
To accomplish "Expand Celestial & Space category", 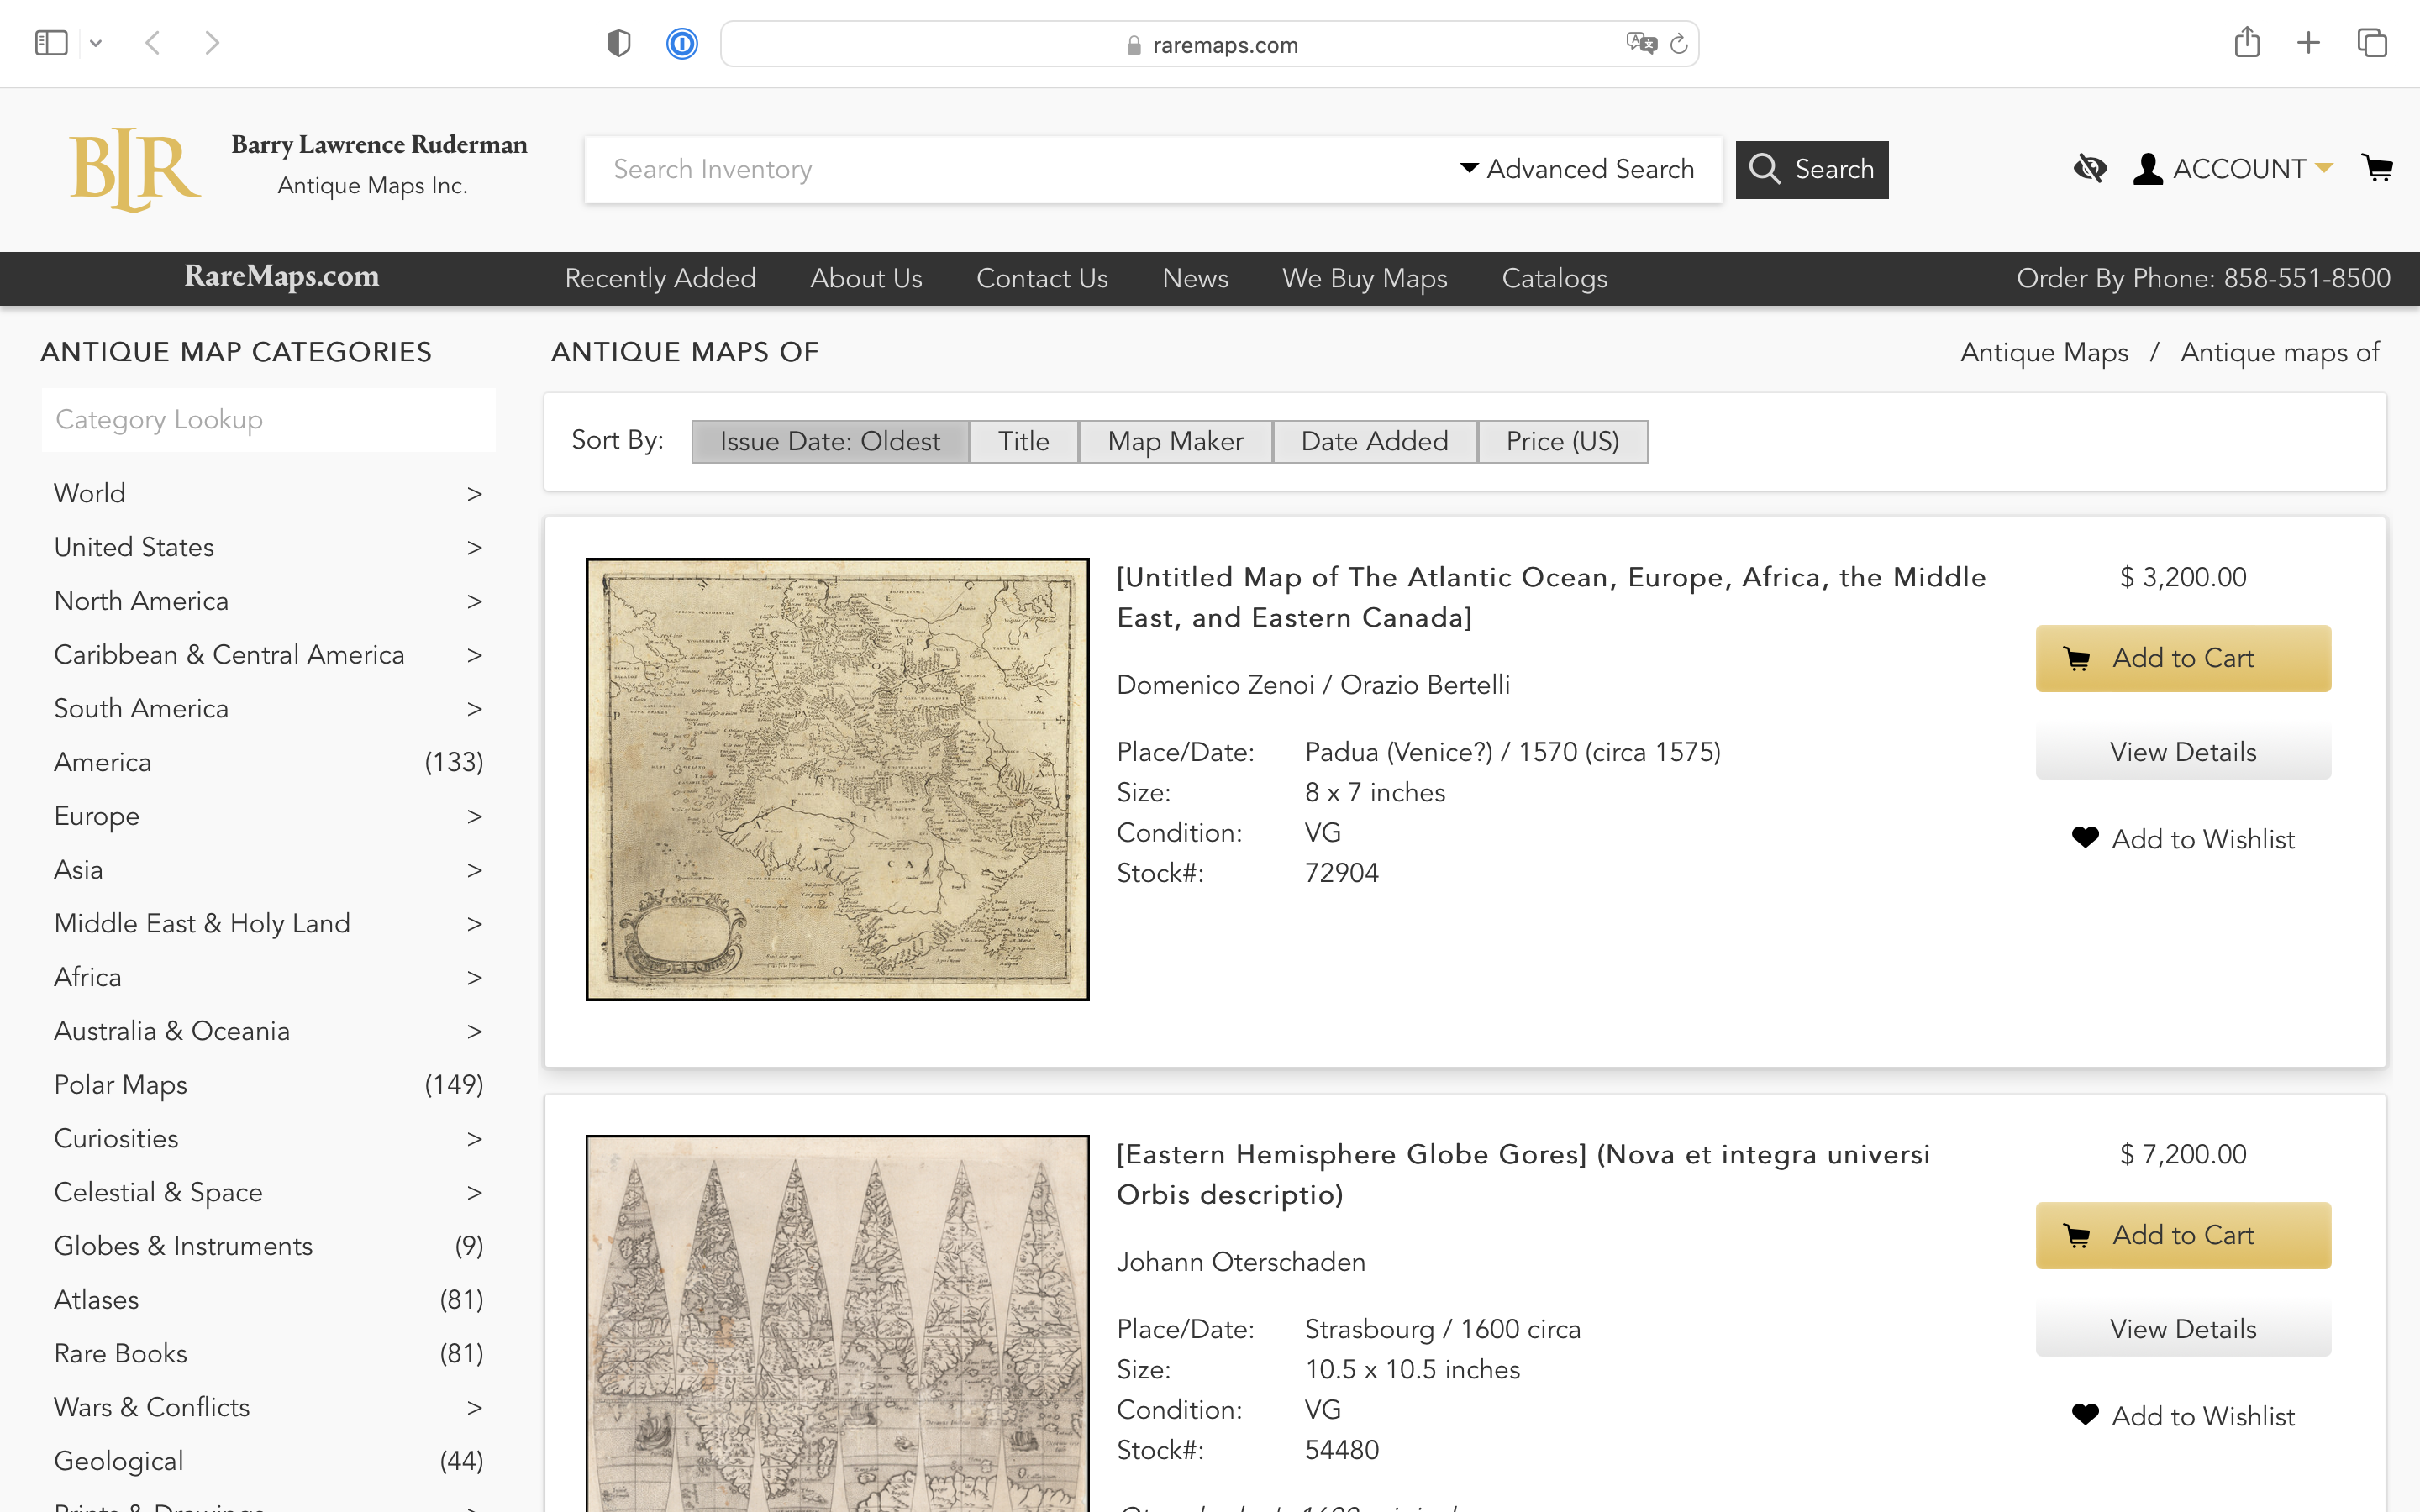I will [268, 1192].
